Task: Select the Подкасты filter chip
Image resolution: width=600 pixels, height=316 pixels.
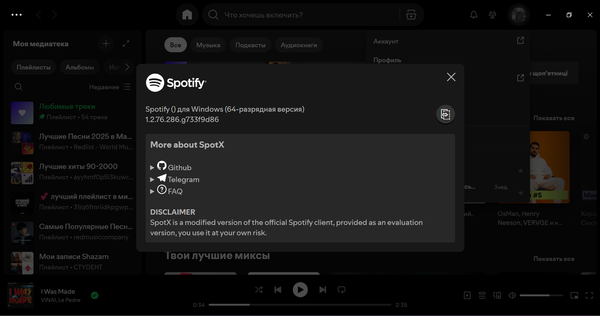Action: [250, 45]
